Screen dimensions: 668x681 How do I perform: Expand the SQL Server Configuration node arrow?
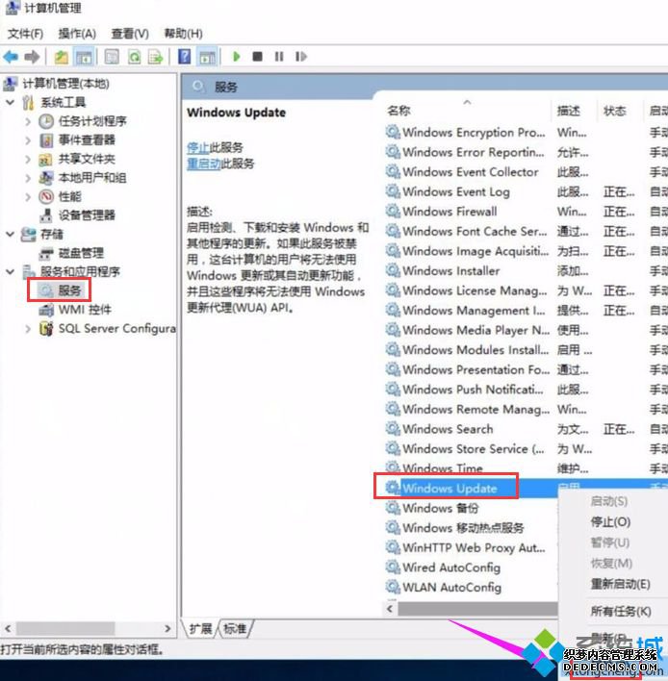29,328
